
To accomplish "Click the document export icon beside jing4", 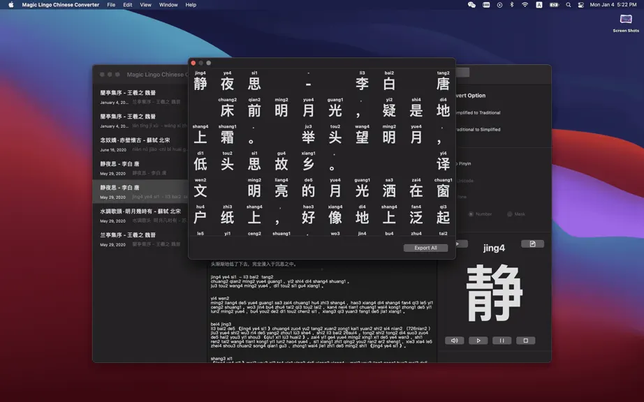I will [x=532, y=244].
